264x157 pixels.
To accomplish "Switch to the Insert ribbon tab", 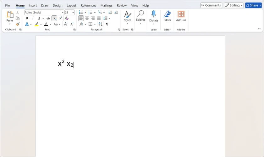I will (x=33, y=5).
